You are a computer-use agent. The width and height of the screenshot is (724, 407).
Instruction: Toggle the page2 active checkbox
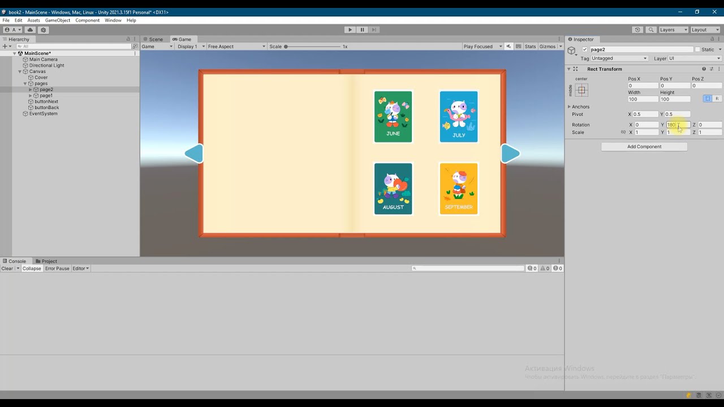click(x=585, y=50)
